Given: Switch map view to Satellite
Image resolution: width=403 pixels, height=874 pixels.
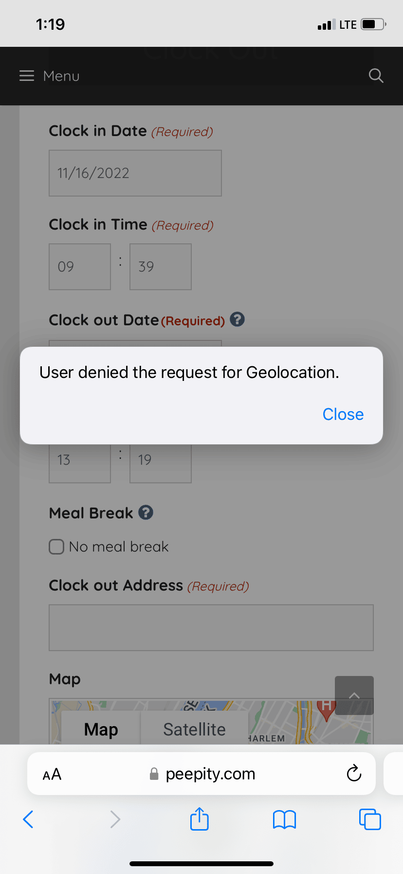Looking at the screenshot, I should click(x=194, y=729).
